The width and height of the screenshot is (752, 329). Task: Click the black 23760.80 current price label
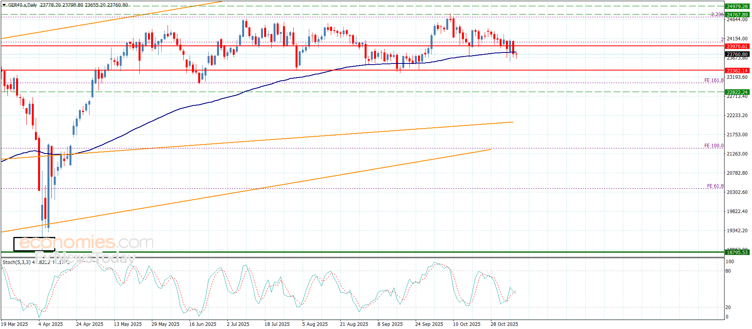coord(737,54)
